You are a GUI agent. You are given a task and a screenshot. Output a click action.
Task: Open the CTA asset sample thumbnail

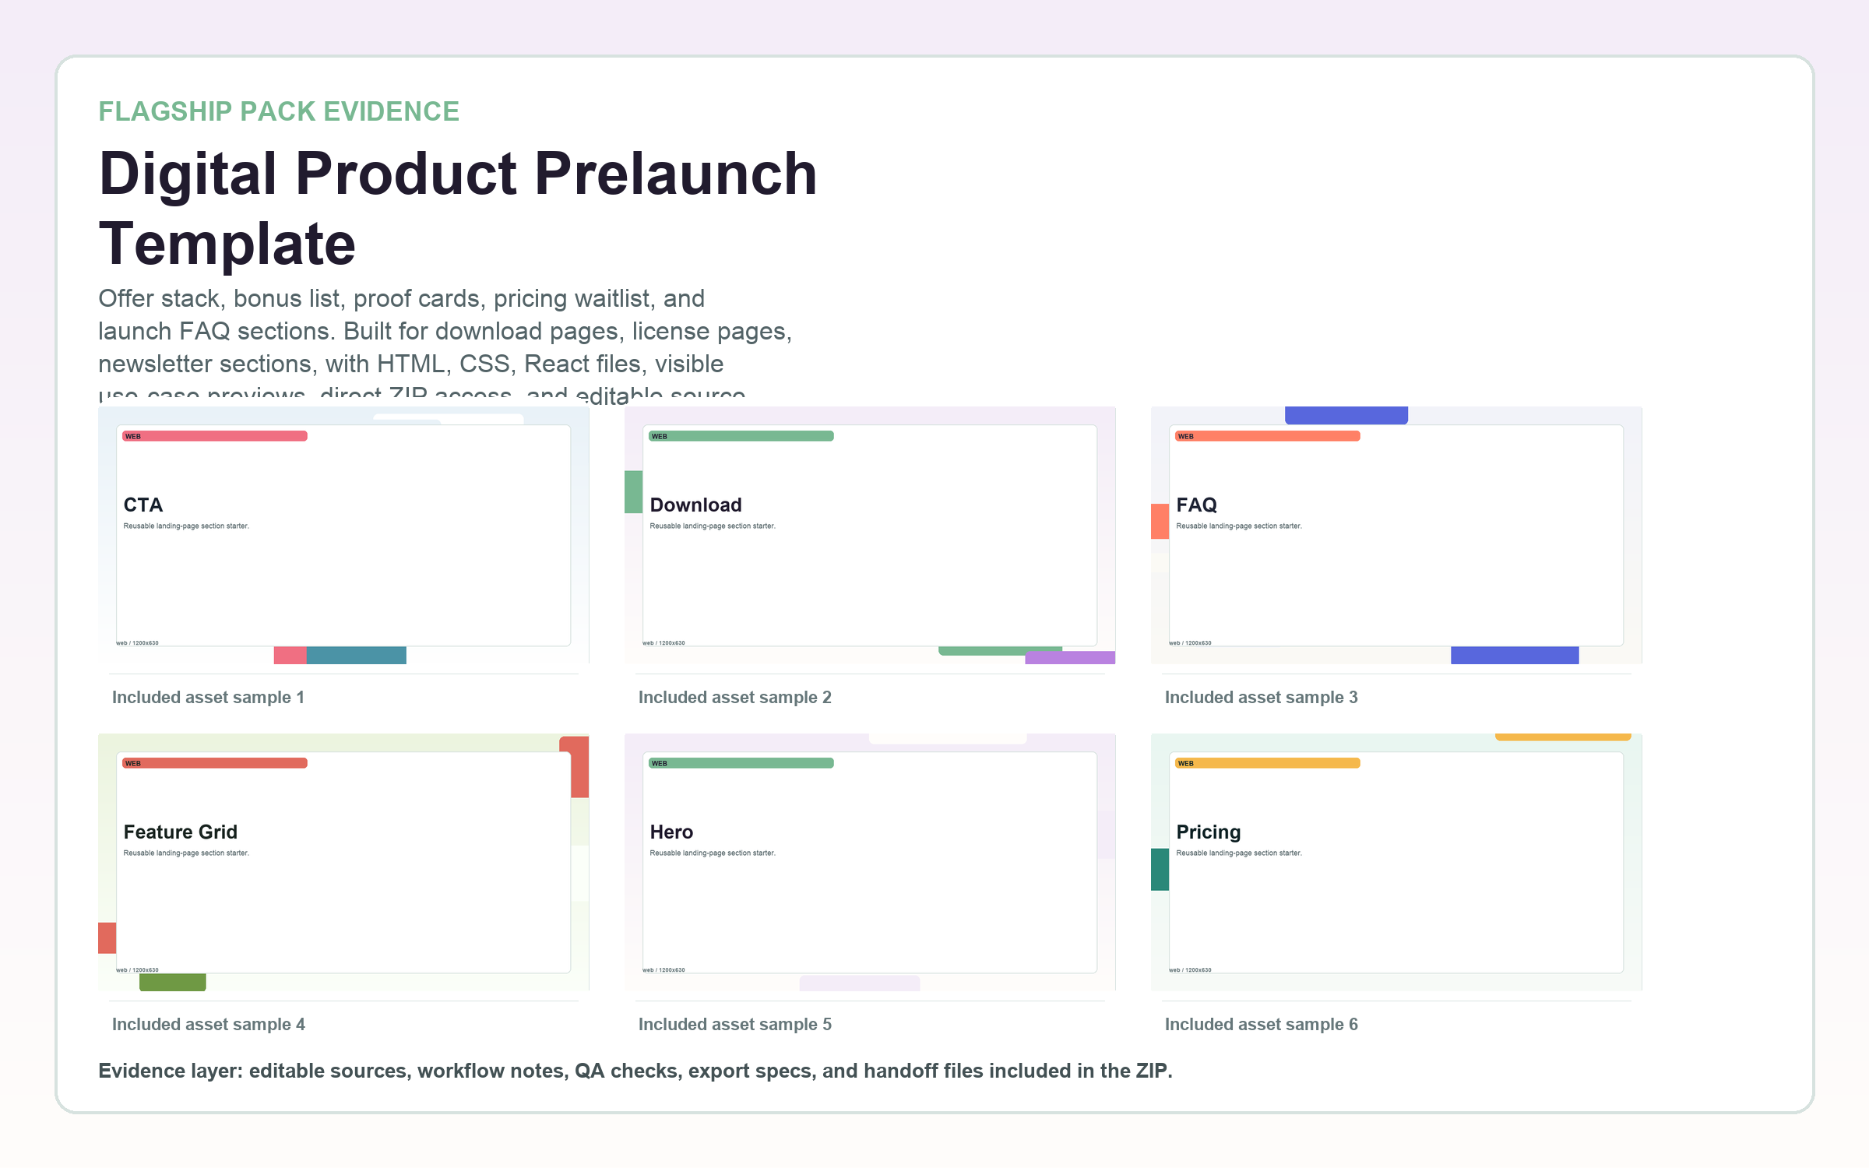(343, 535)
